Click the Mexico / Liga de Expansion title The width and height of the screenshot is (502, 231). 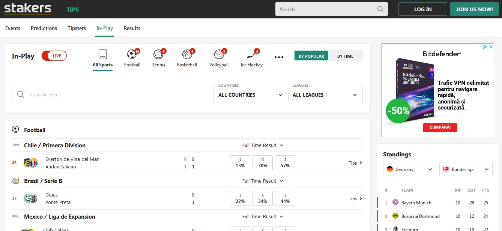coord(60,216)
